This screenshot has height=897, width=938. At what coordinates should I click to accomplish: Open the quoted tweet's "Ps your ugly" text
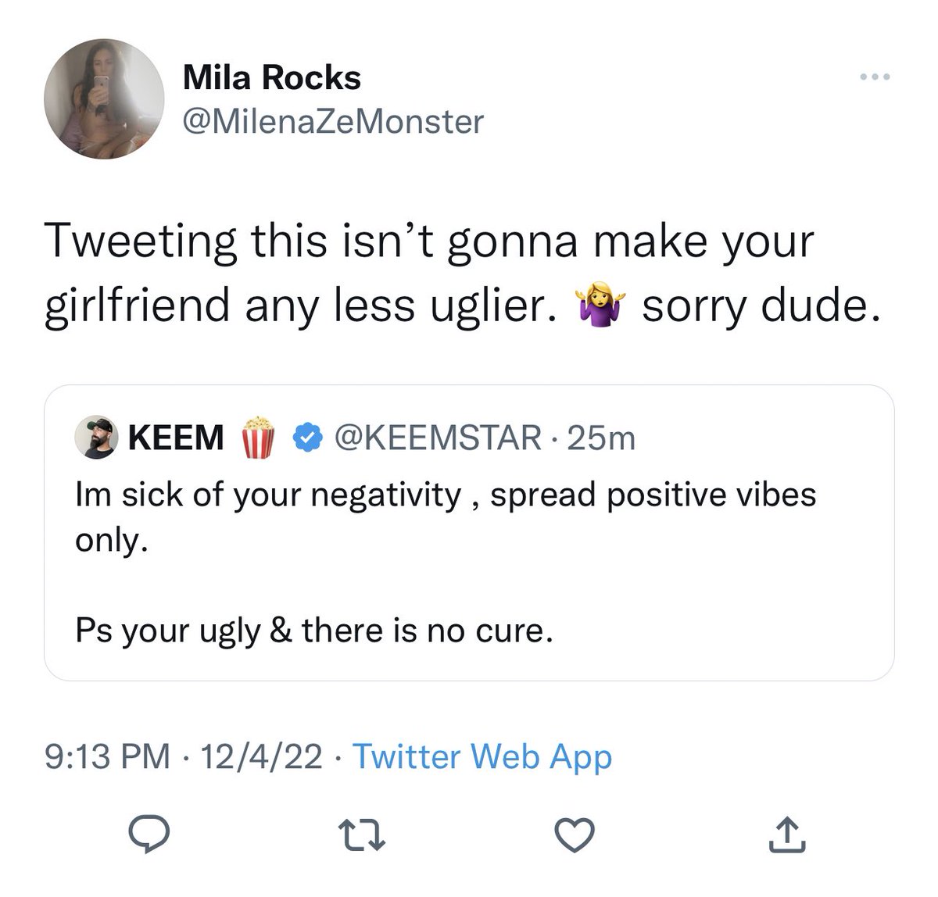pos(313,630)
